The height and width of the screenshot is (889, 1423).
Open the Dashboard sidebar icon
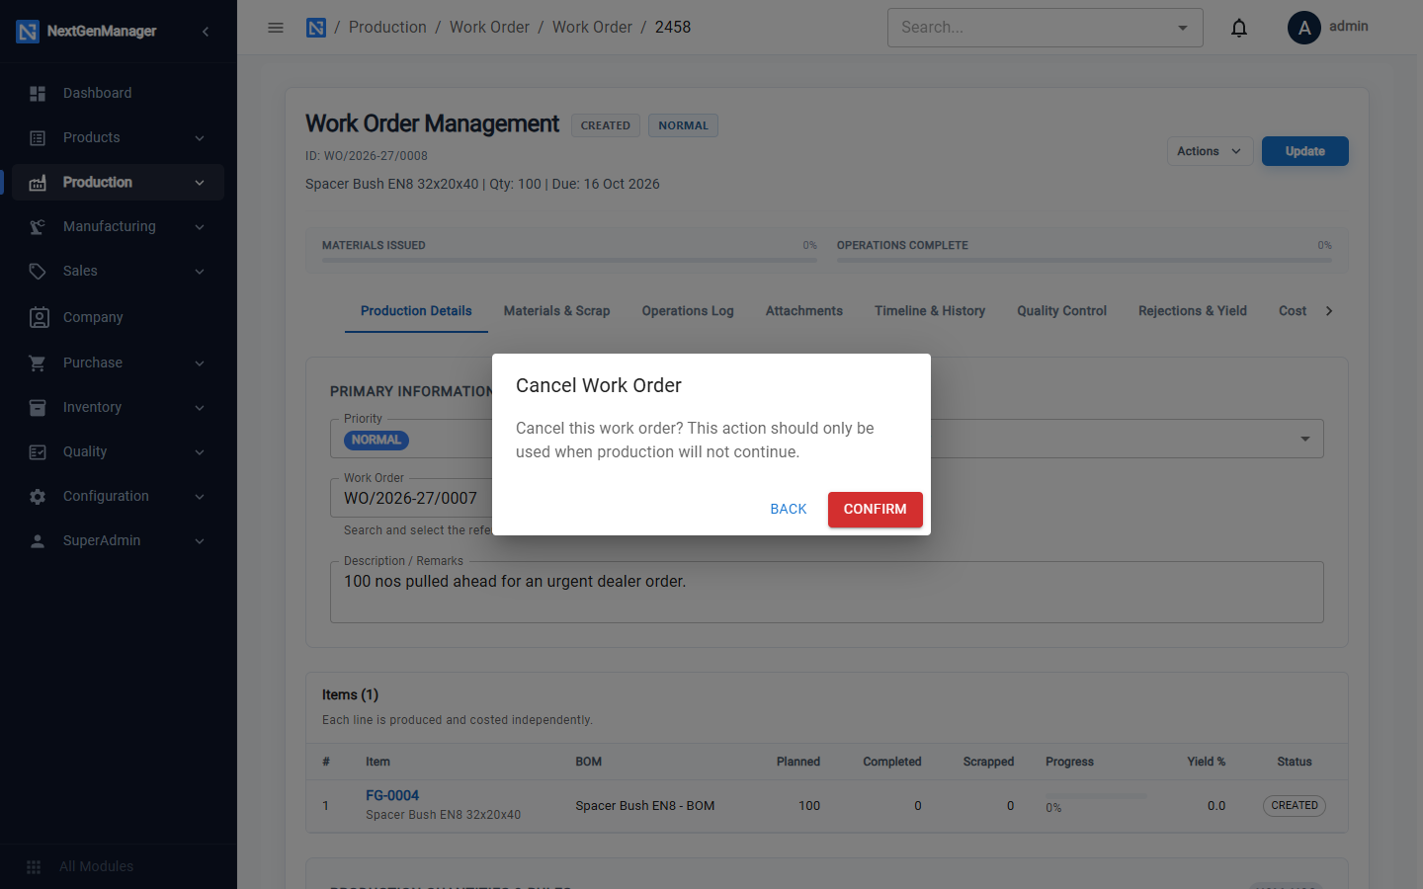coord(38,93)
